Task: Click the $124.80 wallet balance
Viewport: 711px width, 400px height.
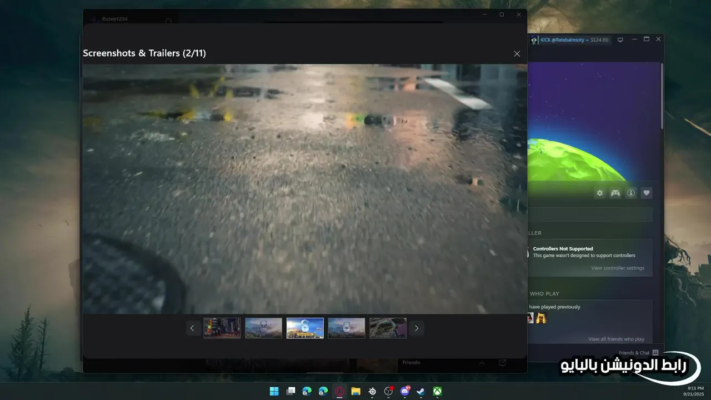Action: (x=600, y=40)
